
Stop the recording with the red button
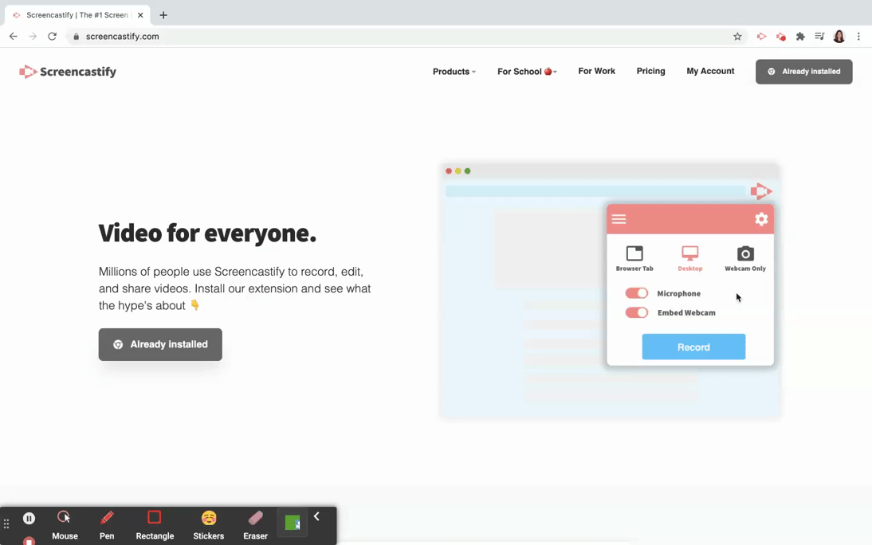[29, 540]
